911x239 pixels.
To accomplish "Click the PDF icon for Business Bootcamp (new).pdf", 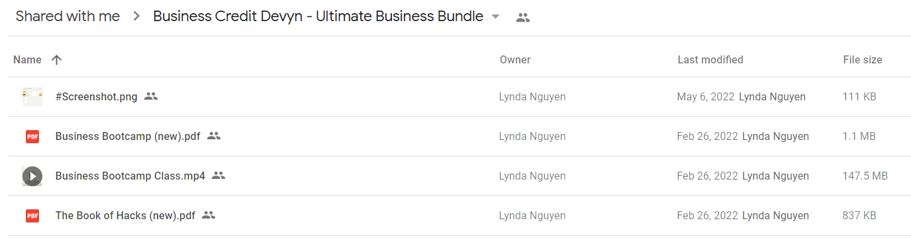I will (x=32, y=137).
